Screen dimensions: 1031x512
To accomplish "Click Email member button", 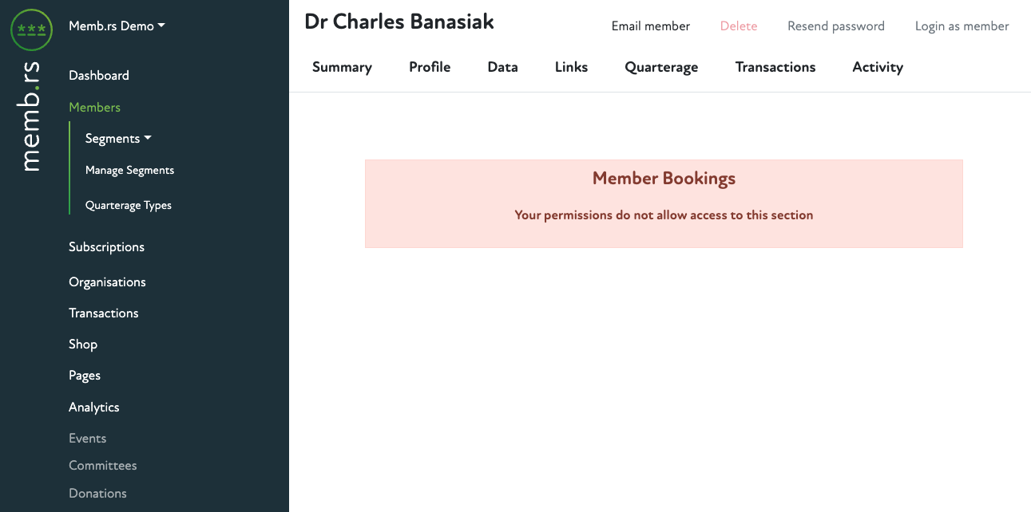I will point(650,26).
